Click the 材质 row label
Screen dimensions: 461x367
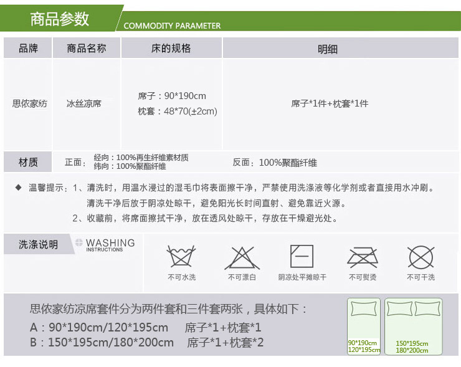28,162
